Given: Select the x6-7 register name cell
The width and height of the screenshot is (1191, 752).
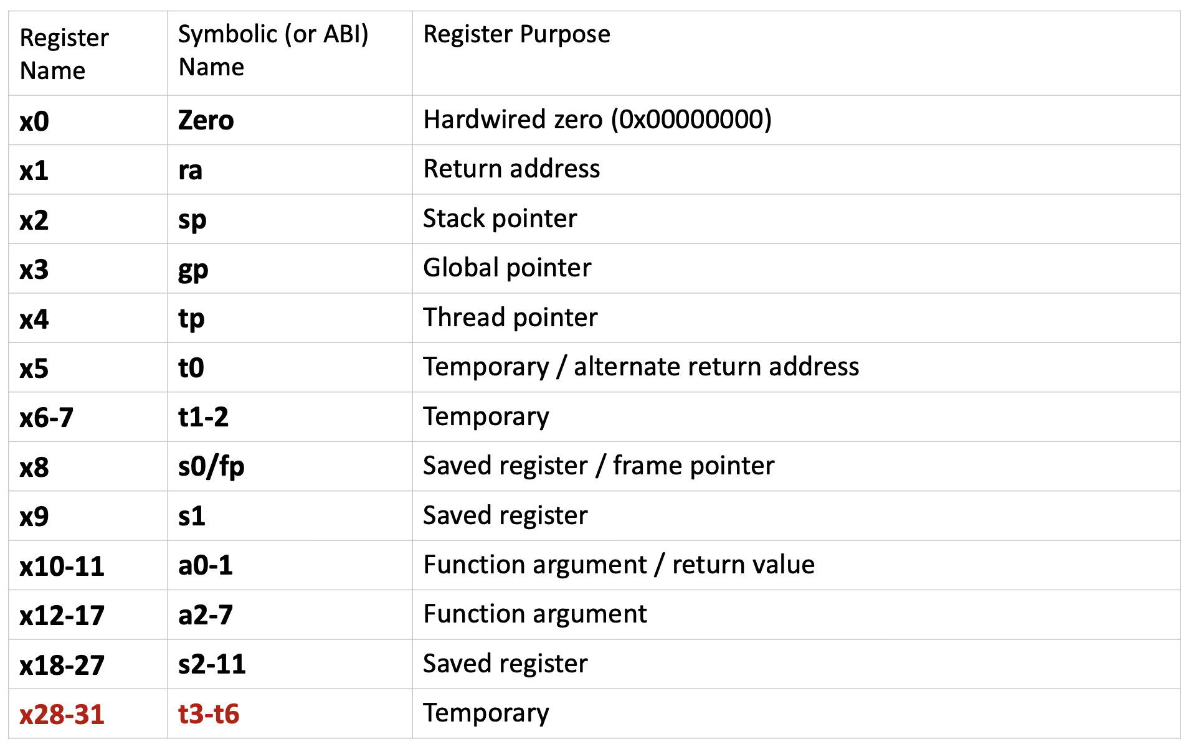Looking at the screenshot, I should (x=47, y=418).
